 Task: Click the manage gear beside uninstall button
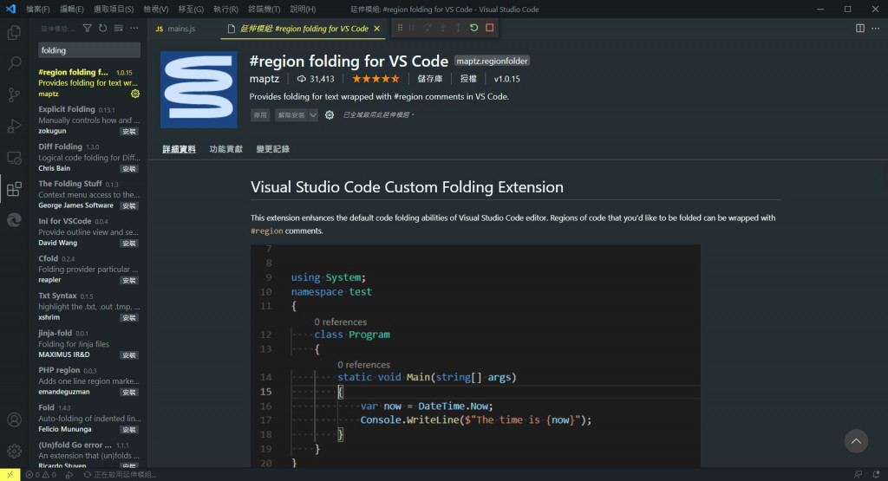[330, 114]
